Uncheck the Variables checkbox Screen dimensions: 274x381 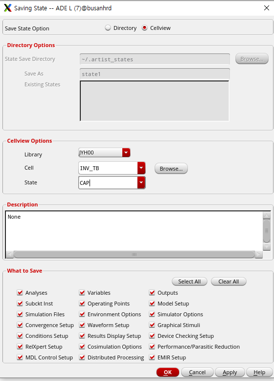pyautogui.click(x=82, y=293)
